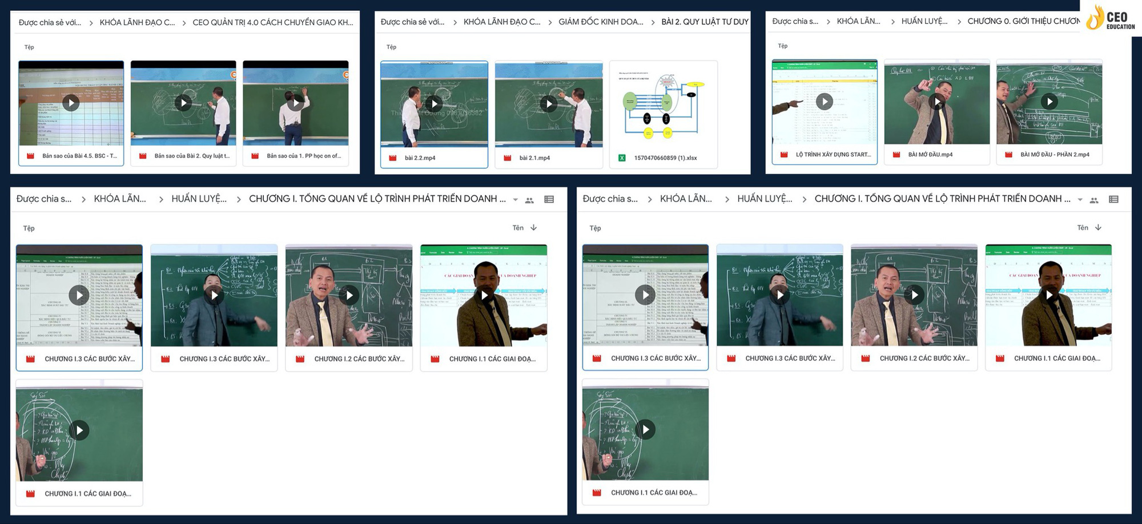Click the red video icon beside bài 2.2.mp4

393,158
